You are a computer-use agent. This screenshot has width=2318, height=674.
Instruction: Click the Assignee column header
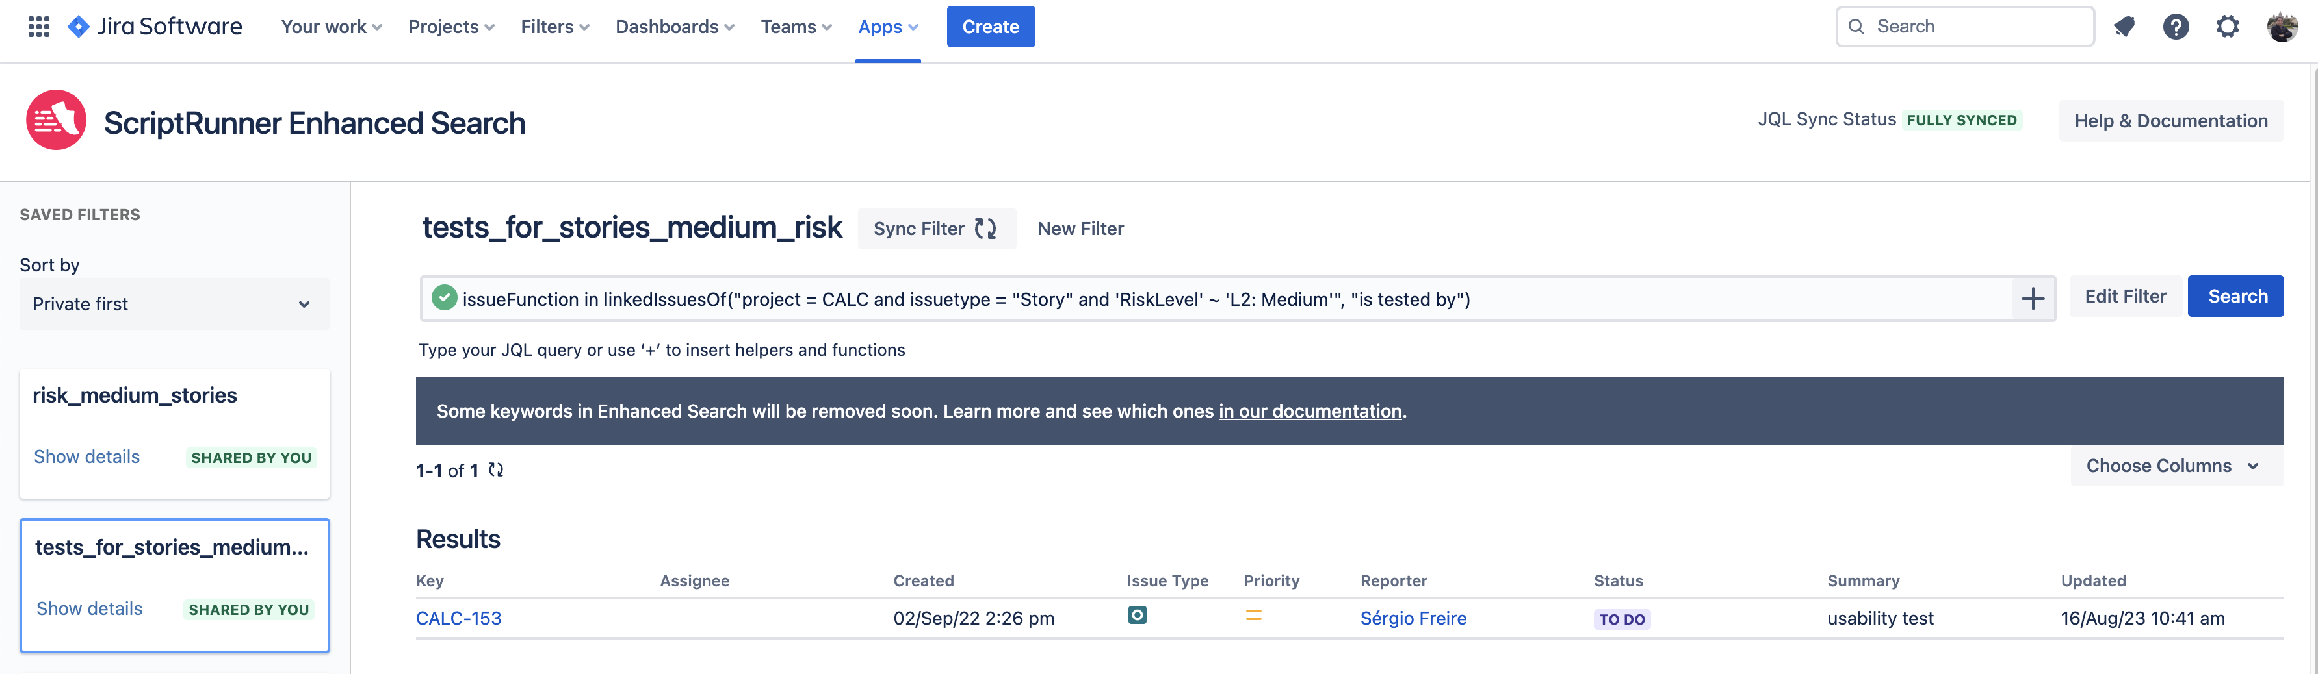click(x=694, y=580)
